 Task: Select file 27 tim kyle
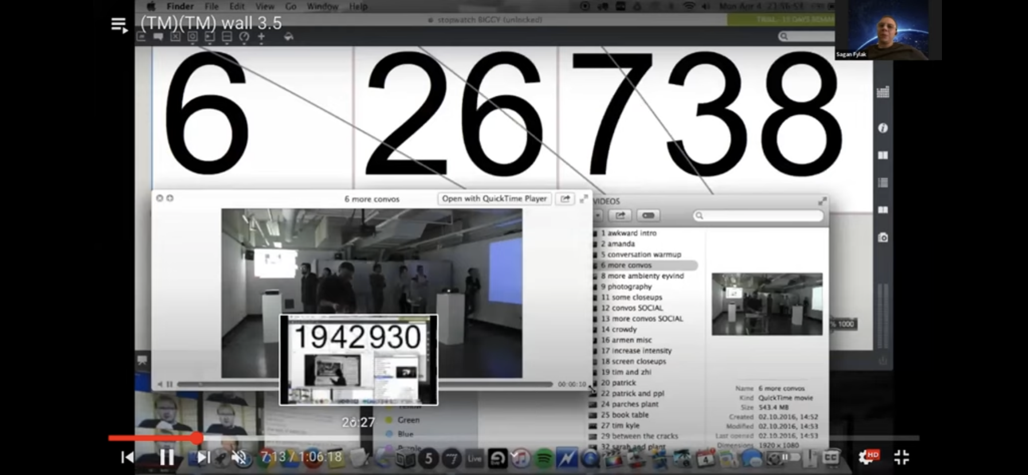[620, 426]
